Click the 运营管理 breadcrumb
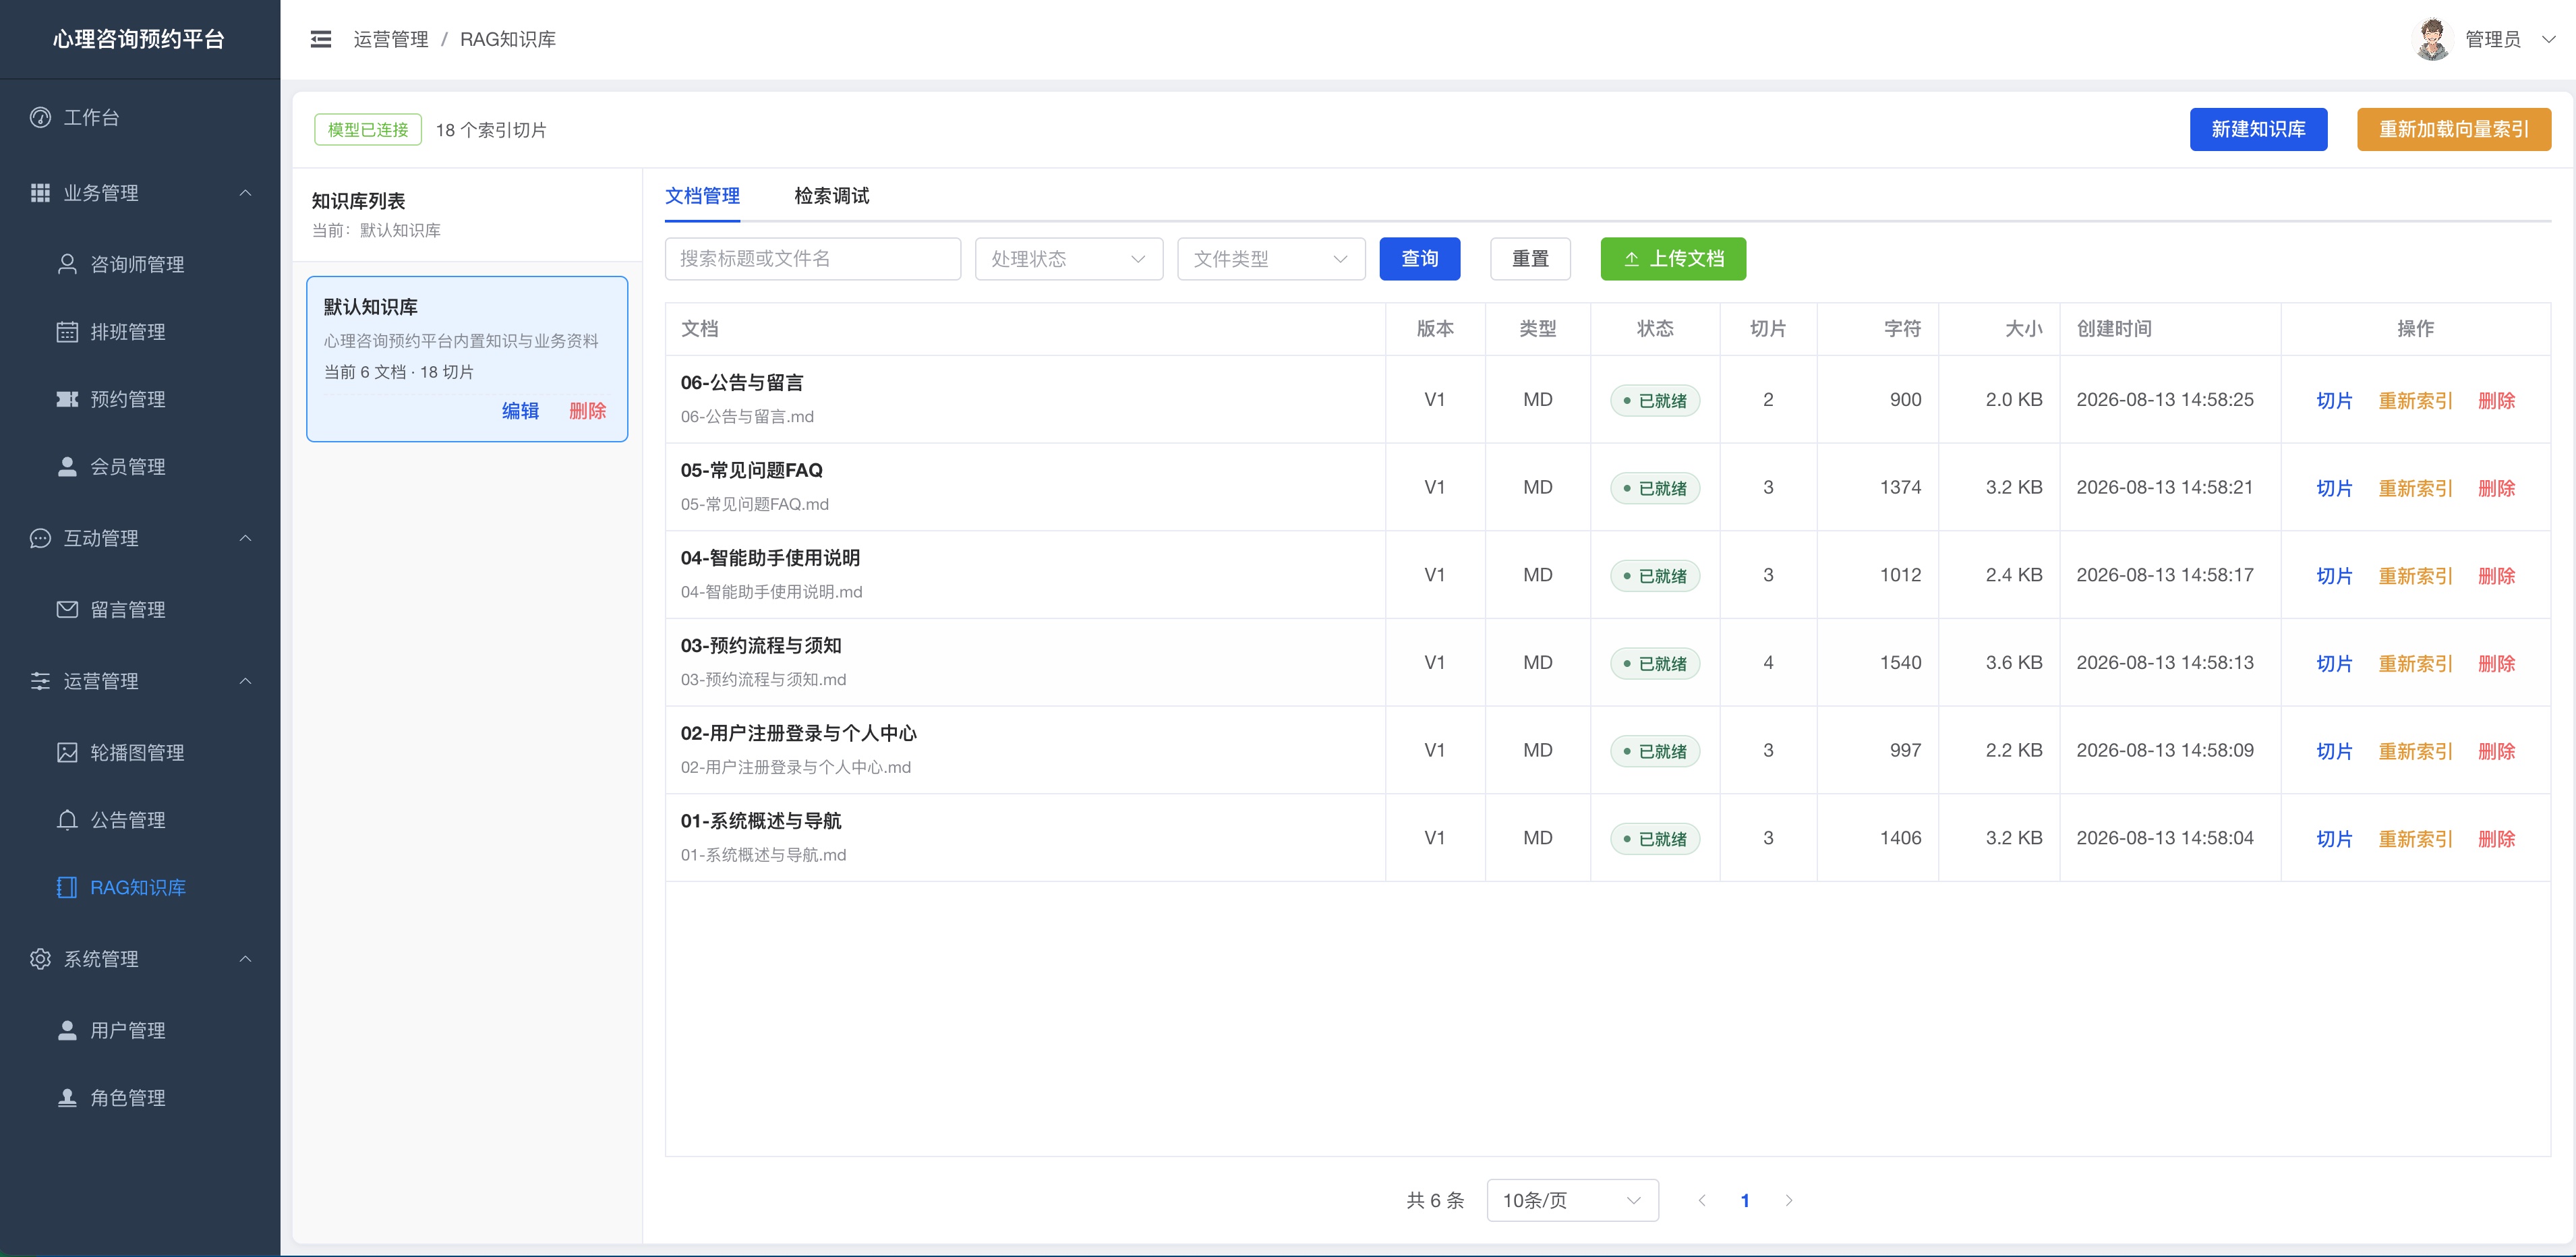2576x1257 pixels. [x=390, y=39]
